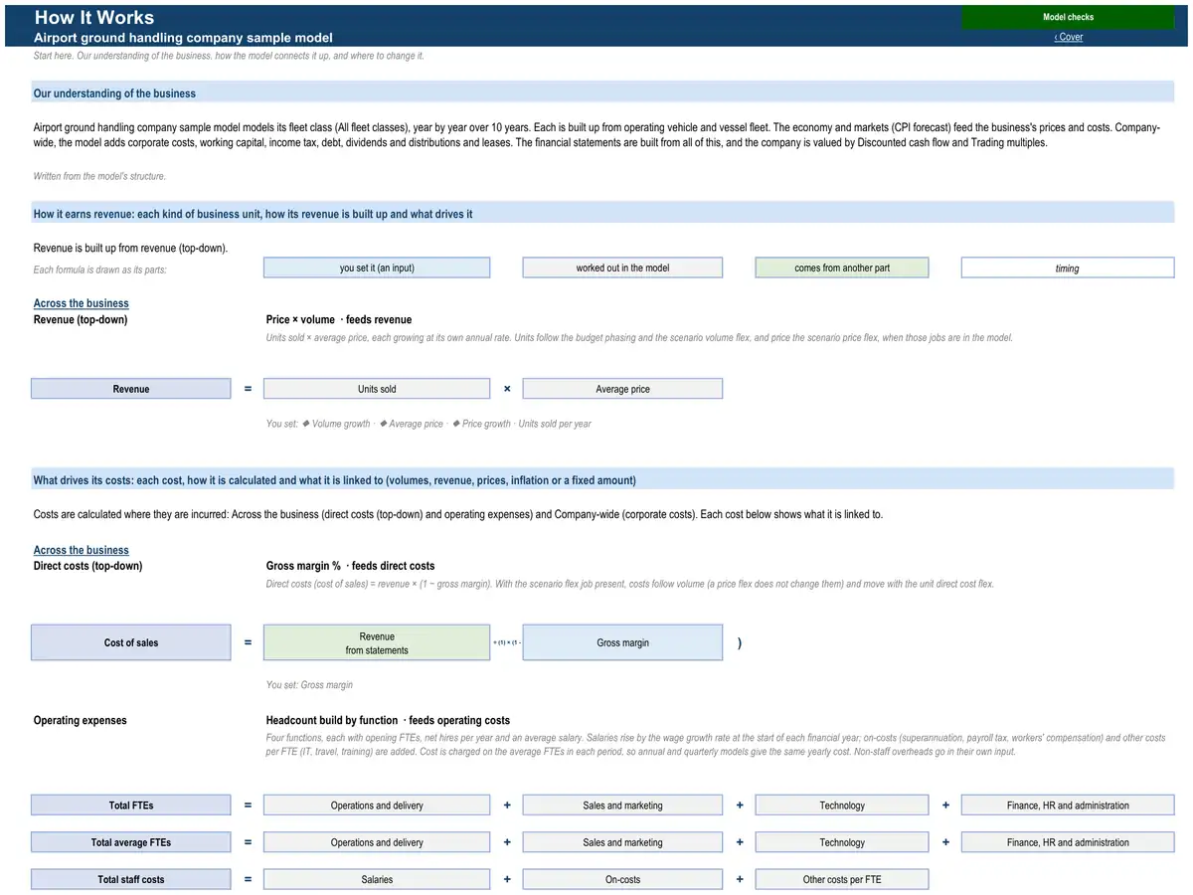Click the 'What drives its costs' section header
This screenshot has height=895, width=1193.
pos(602,480)
